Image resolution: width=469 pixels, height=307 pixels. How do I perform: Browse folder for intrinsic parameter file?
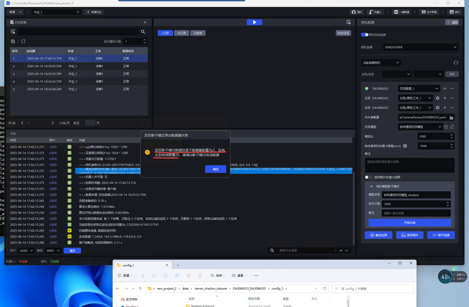451,117
